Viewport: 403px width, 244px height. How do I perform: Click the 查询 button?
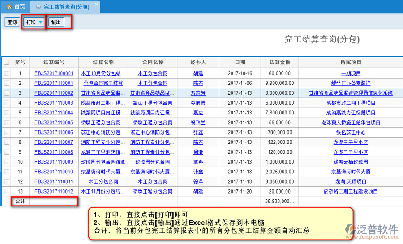click(12, 22)
